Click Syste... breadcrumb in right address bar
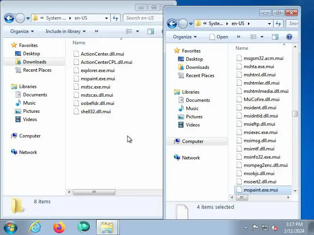This screenshot has width=314, height=235. (215, 23)
